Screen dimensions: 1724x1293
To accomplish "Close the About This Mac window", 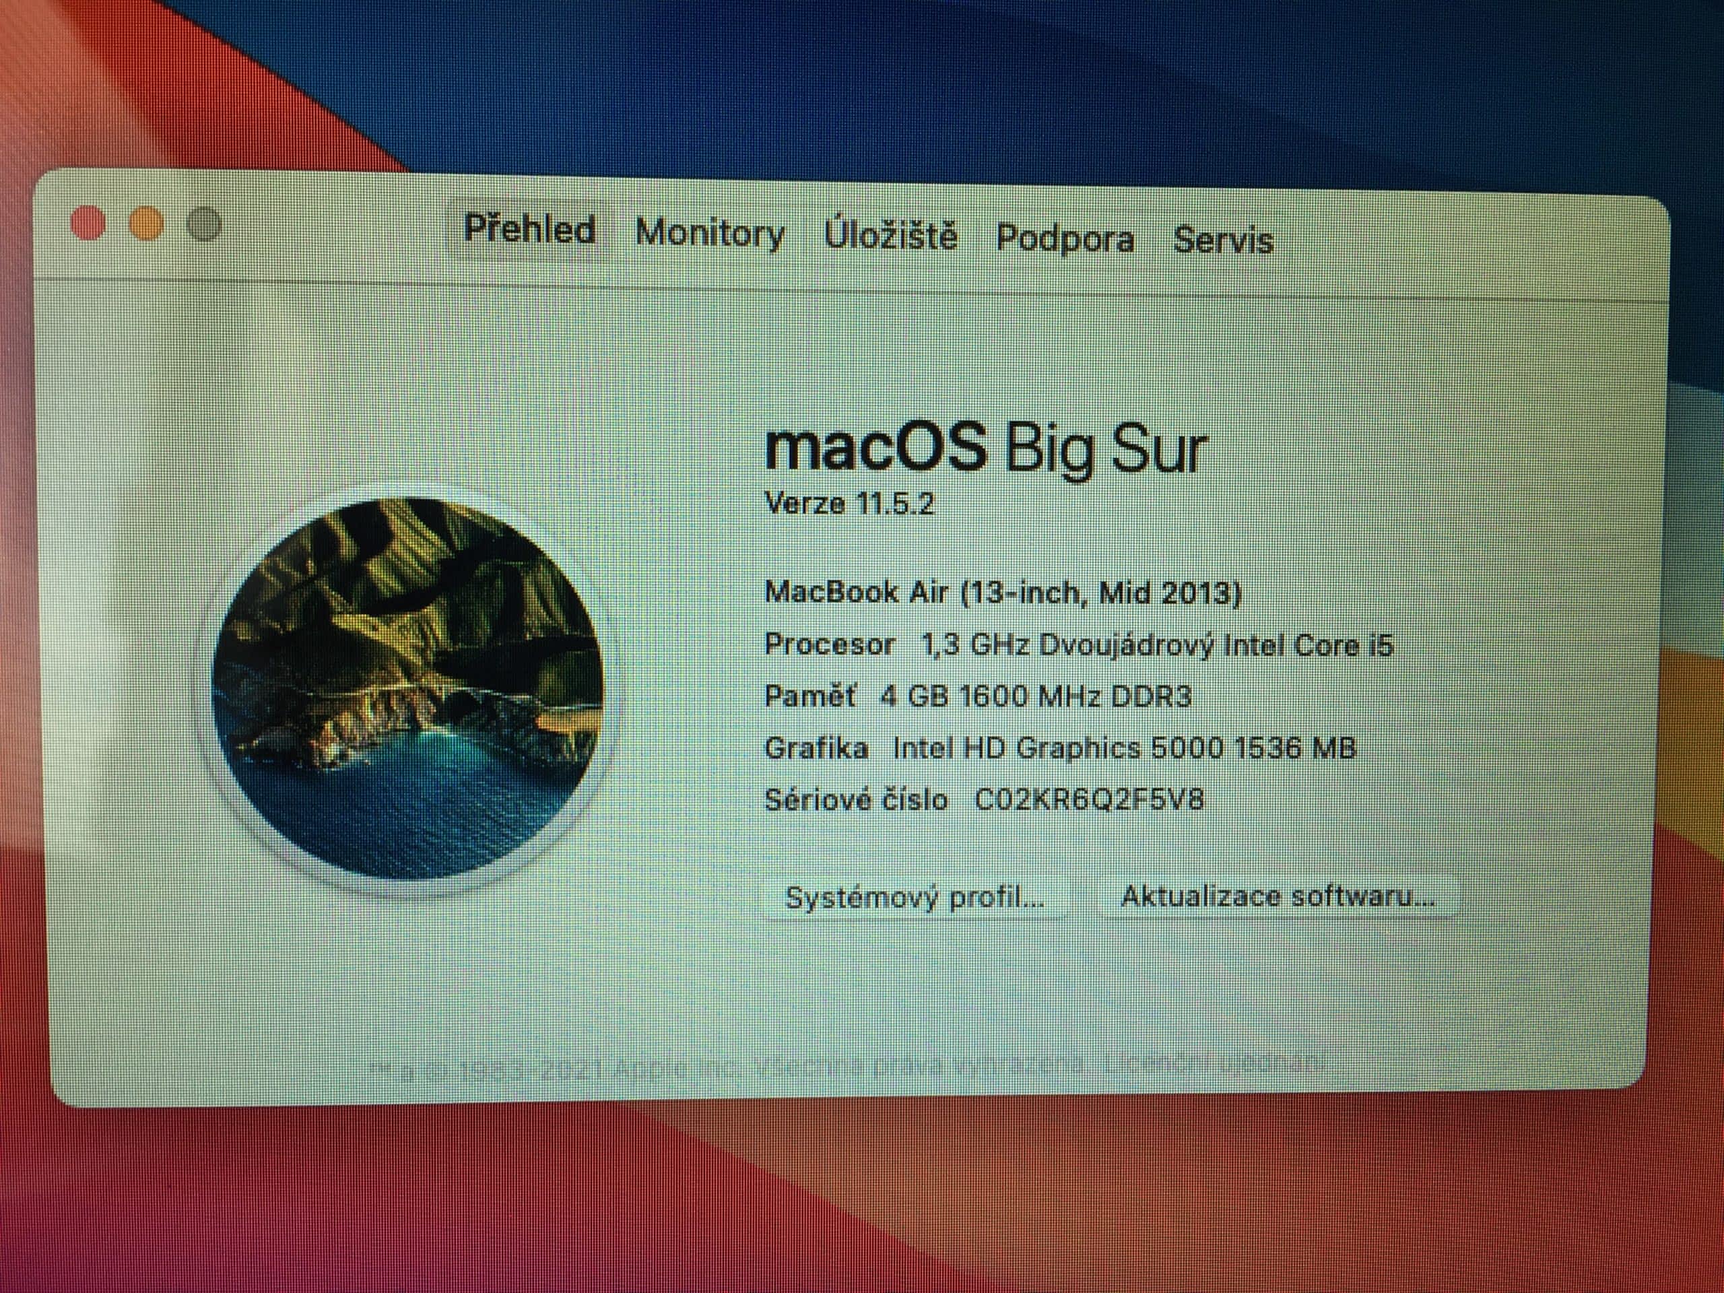I will [88, 223].
